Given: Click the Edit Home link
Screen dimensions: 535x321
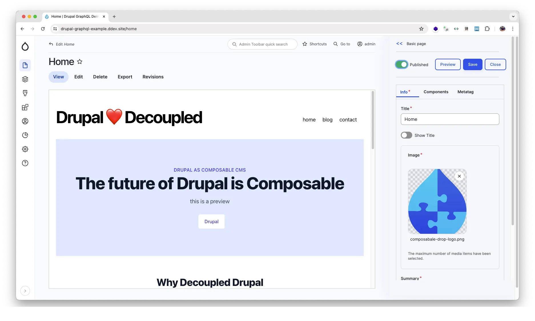Looking at the screenshot, I should (65, 44).
